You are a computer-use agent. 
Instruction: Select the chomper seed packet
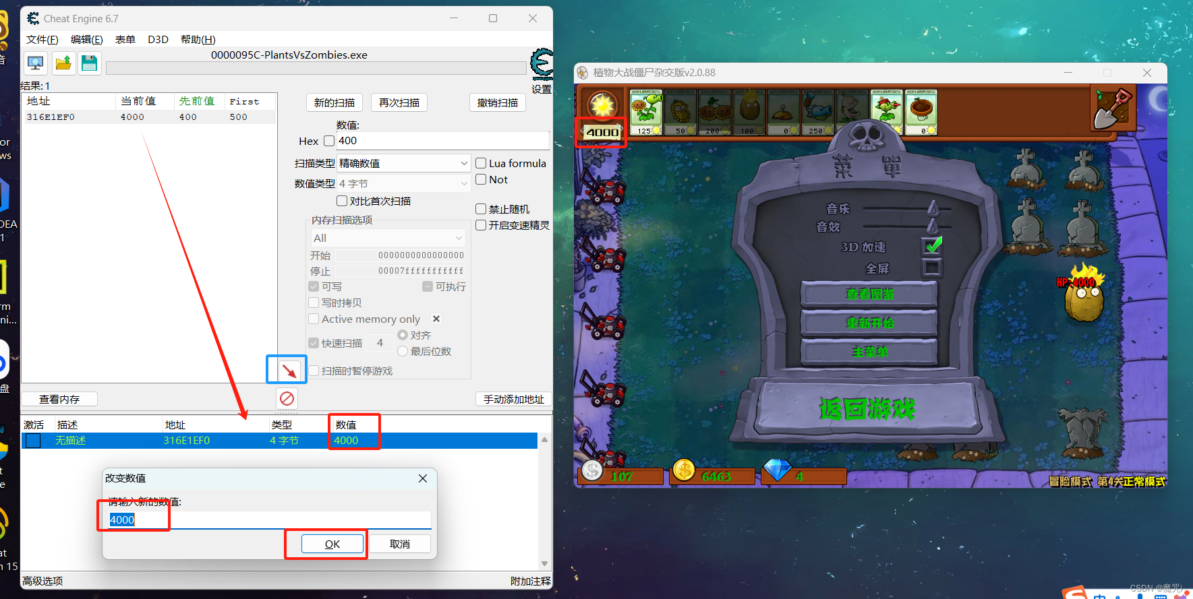[852, 112]
